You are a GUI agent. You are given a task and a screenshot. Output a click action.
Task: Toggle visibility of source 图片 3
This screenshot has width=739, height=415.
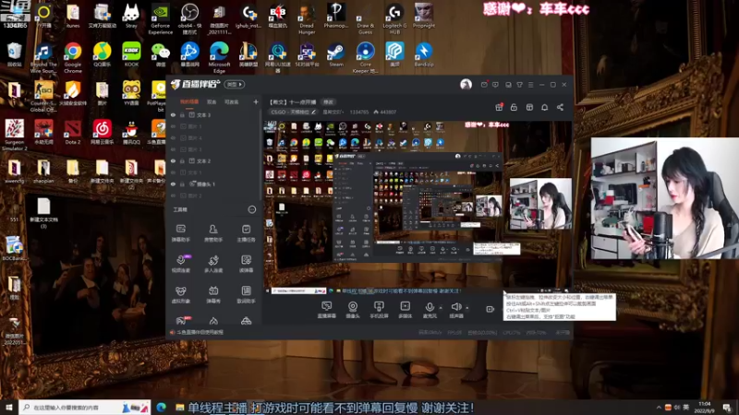(173, 149)
